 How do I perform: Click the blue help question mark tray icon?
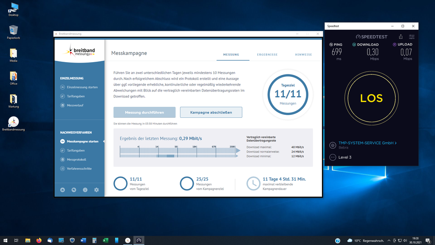(x=338, y=241)
